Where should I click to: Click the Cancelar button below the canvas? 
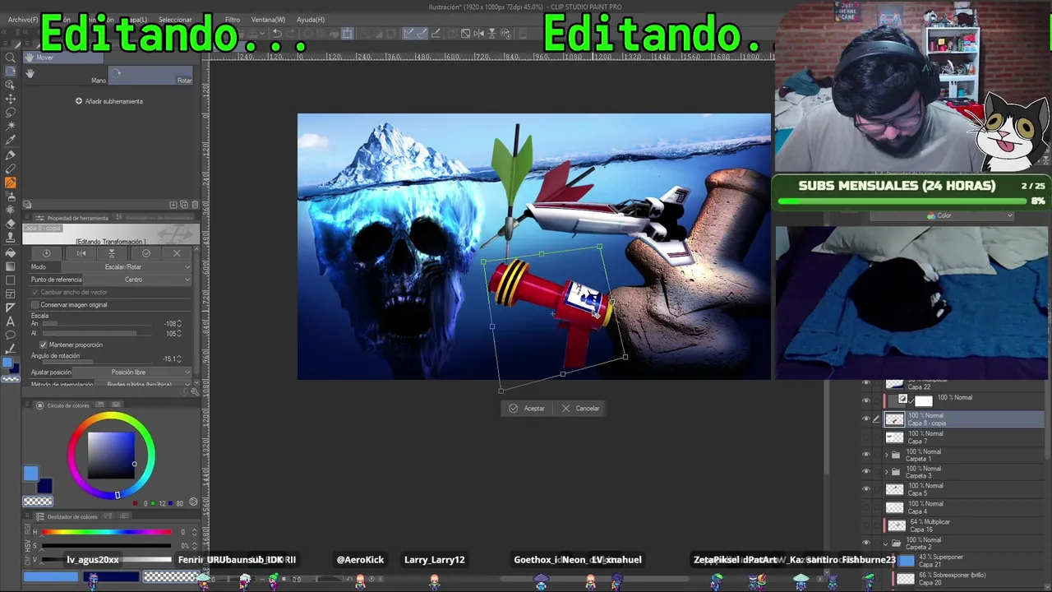580,409
